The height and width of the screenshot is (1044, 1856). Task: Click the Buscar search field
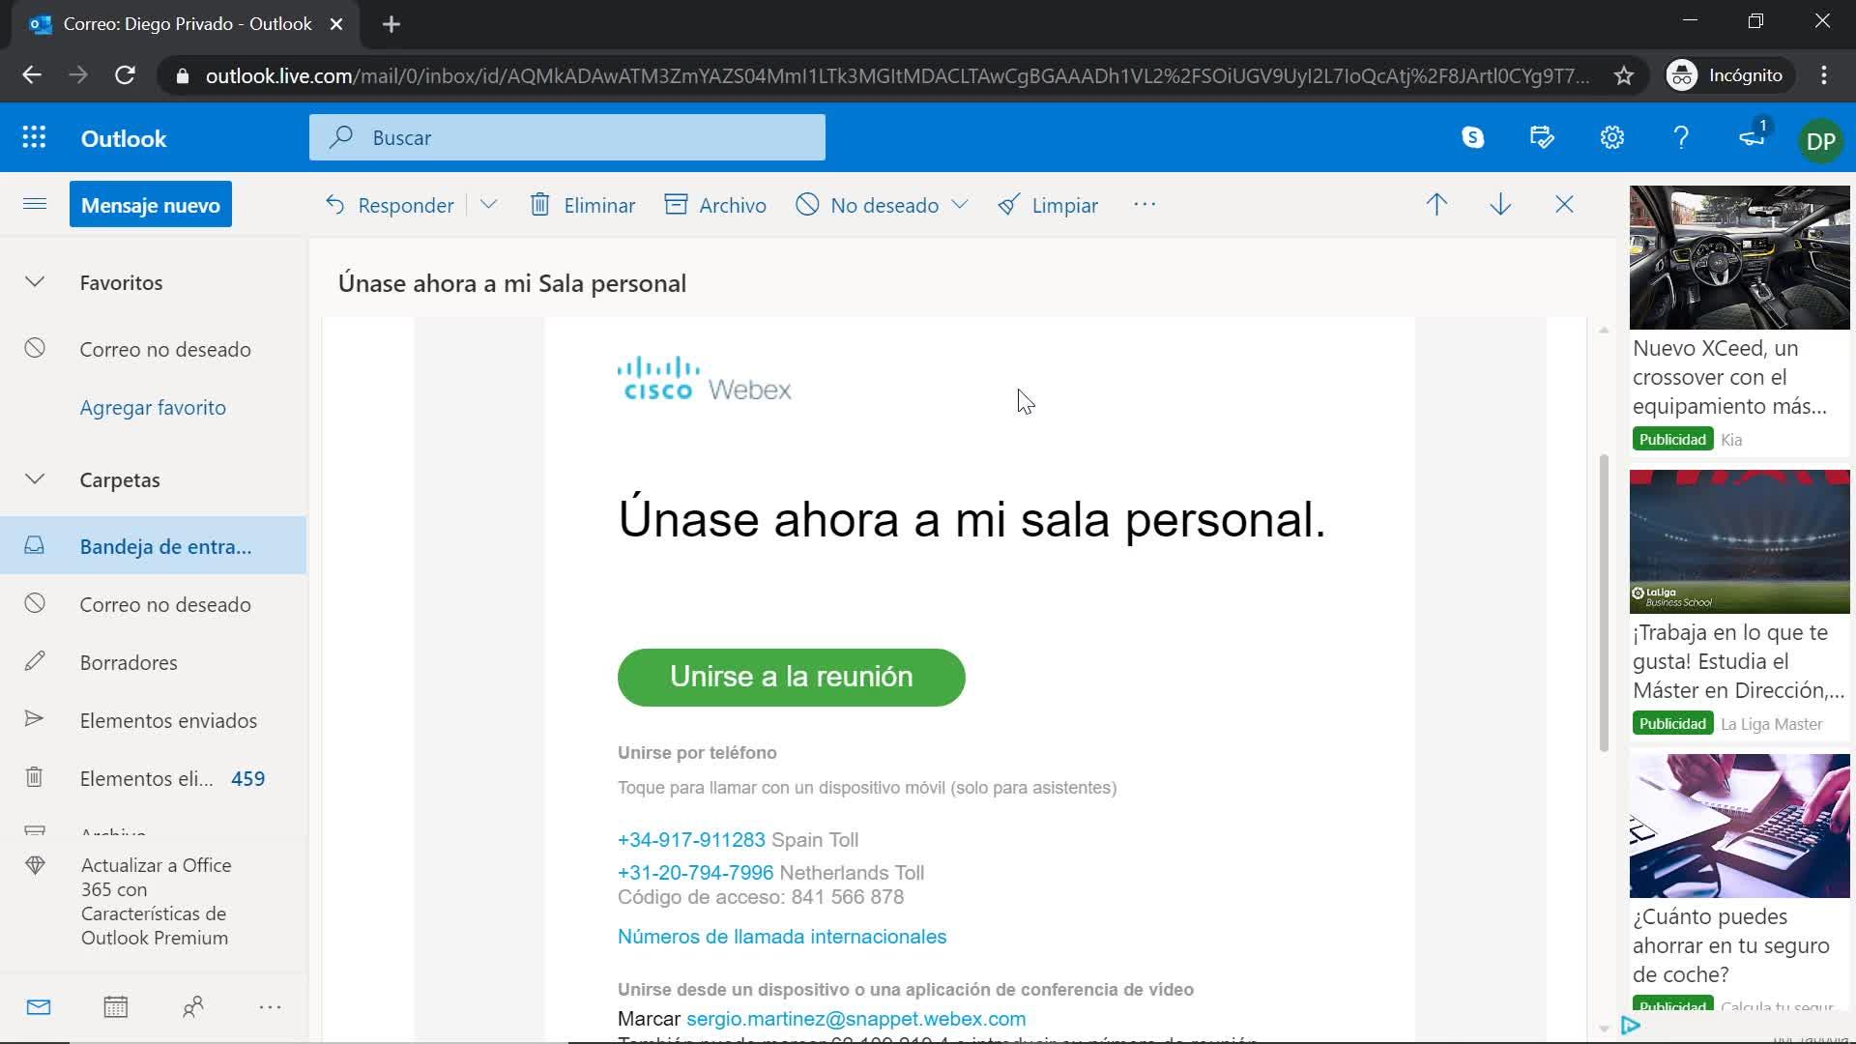click(x=567, y=138)
